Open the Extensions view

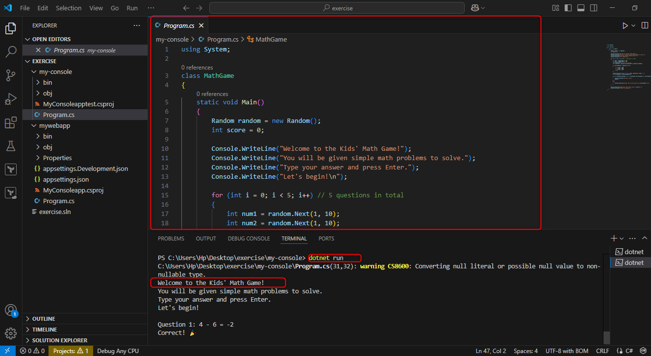tap(11, 122)
